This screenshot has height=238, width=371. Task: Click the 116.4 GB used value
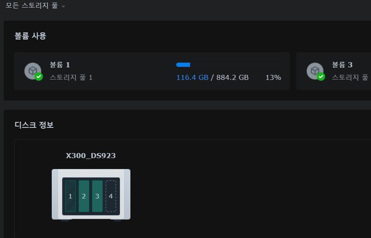click(192, 77)
